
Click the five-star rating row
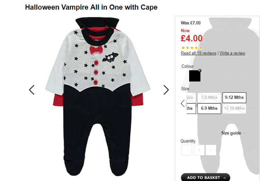click(x=192, y=48)
